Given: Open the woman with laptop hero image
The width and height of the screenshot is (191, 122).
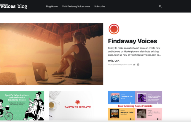Looking at the screenshot, I should (x=52, y=54).
